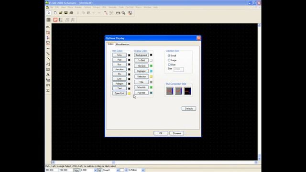Open the 0.254mm line width dropdown
The height and width of the screenshot is (172, 306).
click(x=143, y=170)
